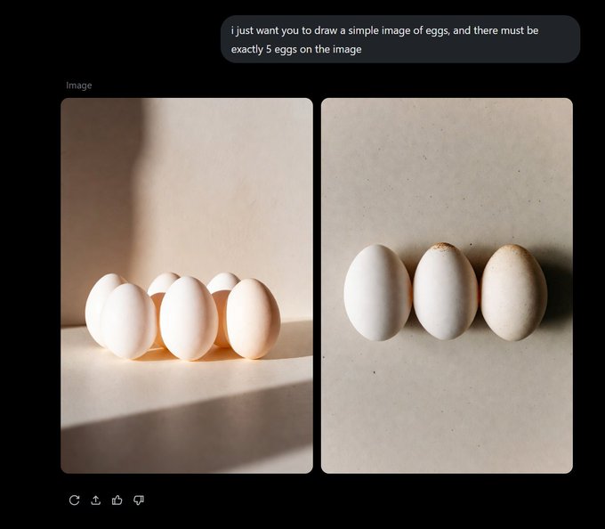The image size is (605, 529).
Task: Click the speckled rightmost egg in right image
Action: point(513,293)
